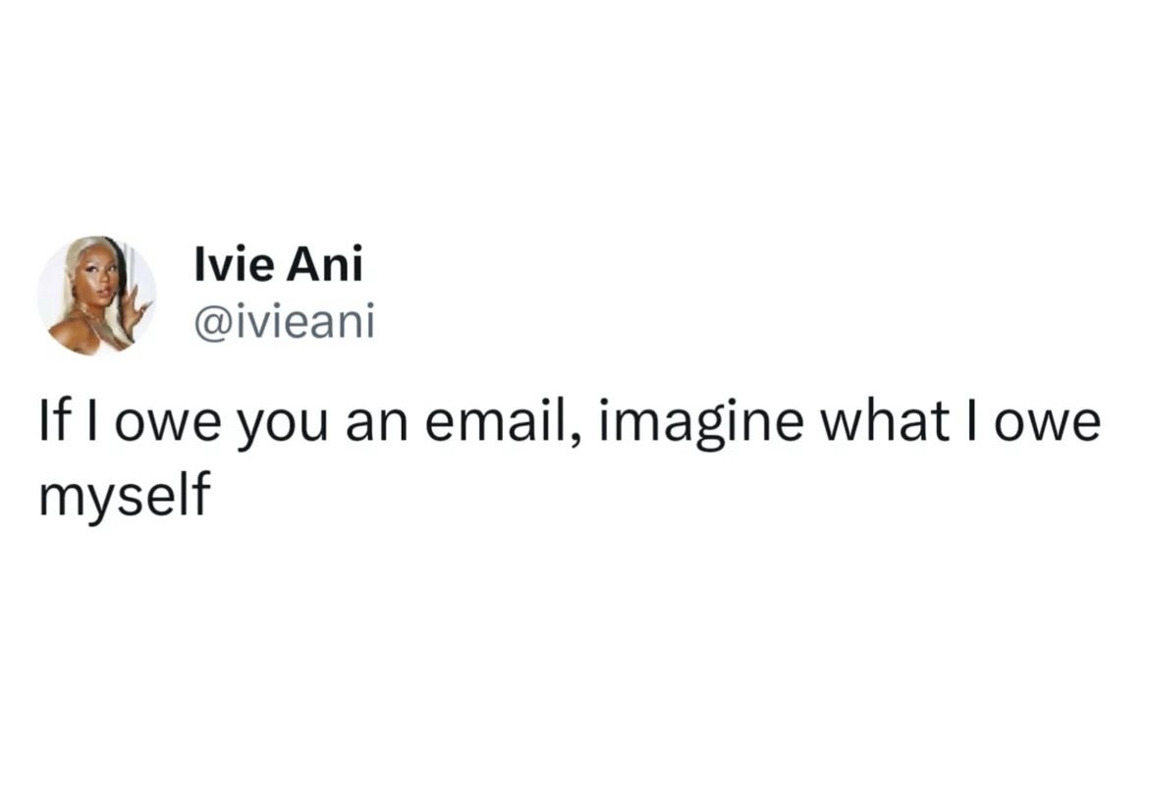Viewport: 1149px width, 809px height.
Task: Open Ivie Ani's profile picture
Action: pos(96,295)
